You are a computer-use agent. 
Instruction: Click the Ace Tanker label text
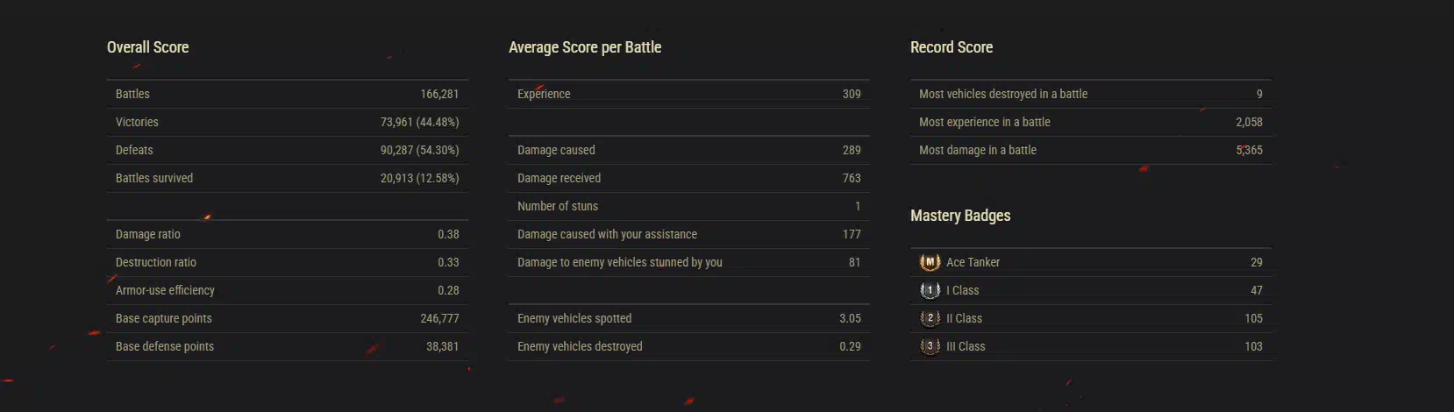[973, 262]
